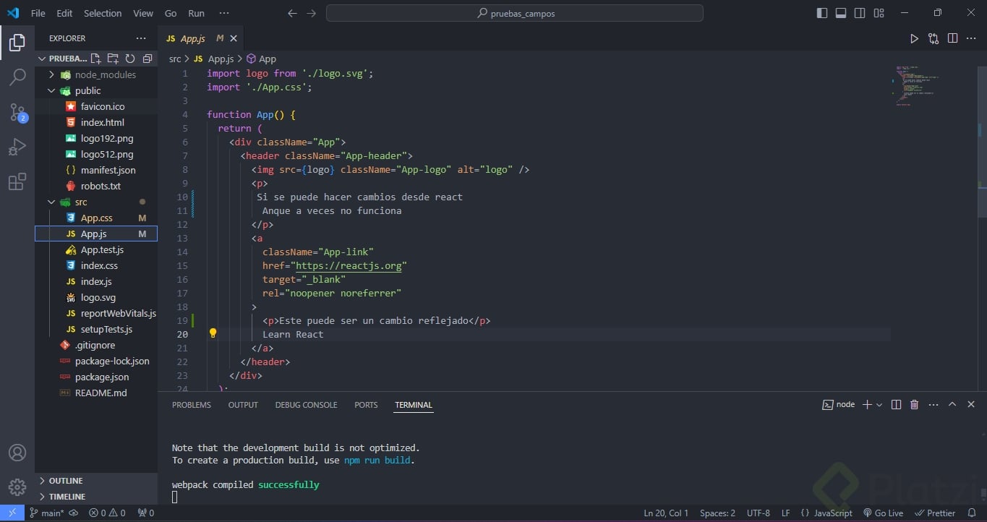Open the reactjs.org link in the code
This screenshot has width=987, height=522.
click(348, 265)
